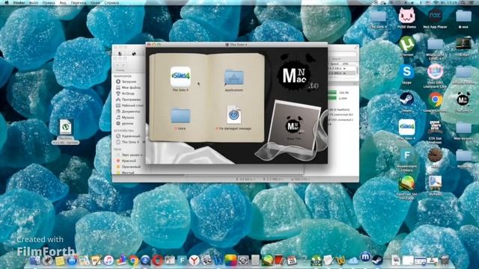Image resolution: width=479 pixels, height=269 pixels.
Task: Open the Правка menu
Action: click(x=49, y=3)
